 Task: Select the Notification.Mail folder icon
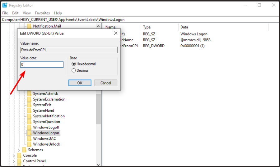(29, 26)
